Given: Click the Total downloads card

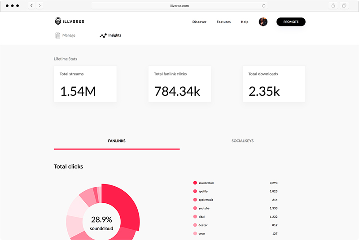Looking at the screenshot, I should pyautogui.click(x=274, y=84).
